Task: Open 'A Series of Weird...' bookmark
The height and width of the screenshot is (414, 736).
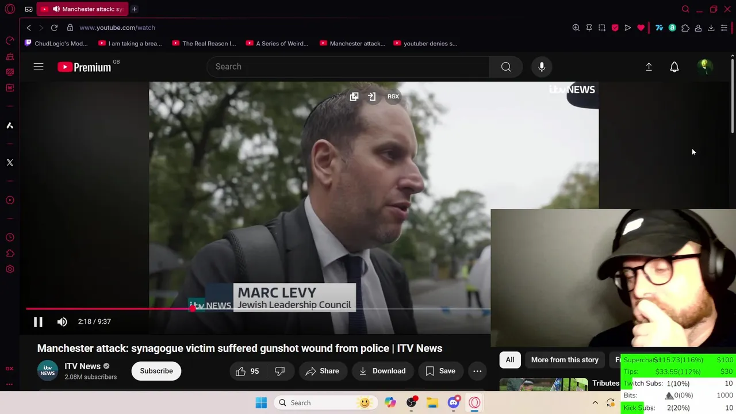Action: click(277, 43)
